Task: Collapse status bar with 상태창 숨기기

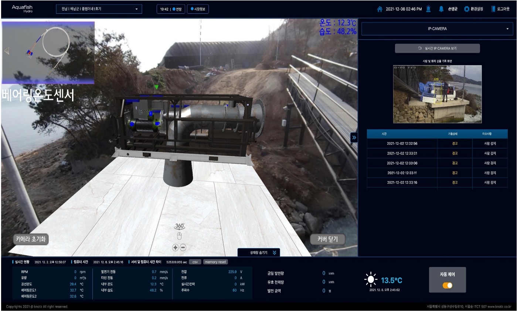Action: tap(258, 253)
